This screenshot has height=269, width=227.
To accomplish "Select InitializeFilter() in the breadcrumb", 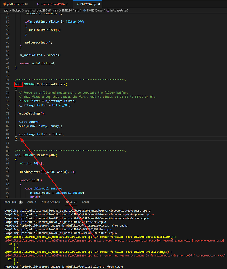I will [119, 11].
